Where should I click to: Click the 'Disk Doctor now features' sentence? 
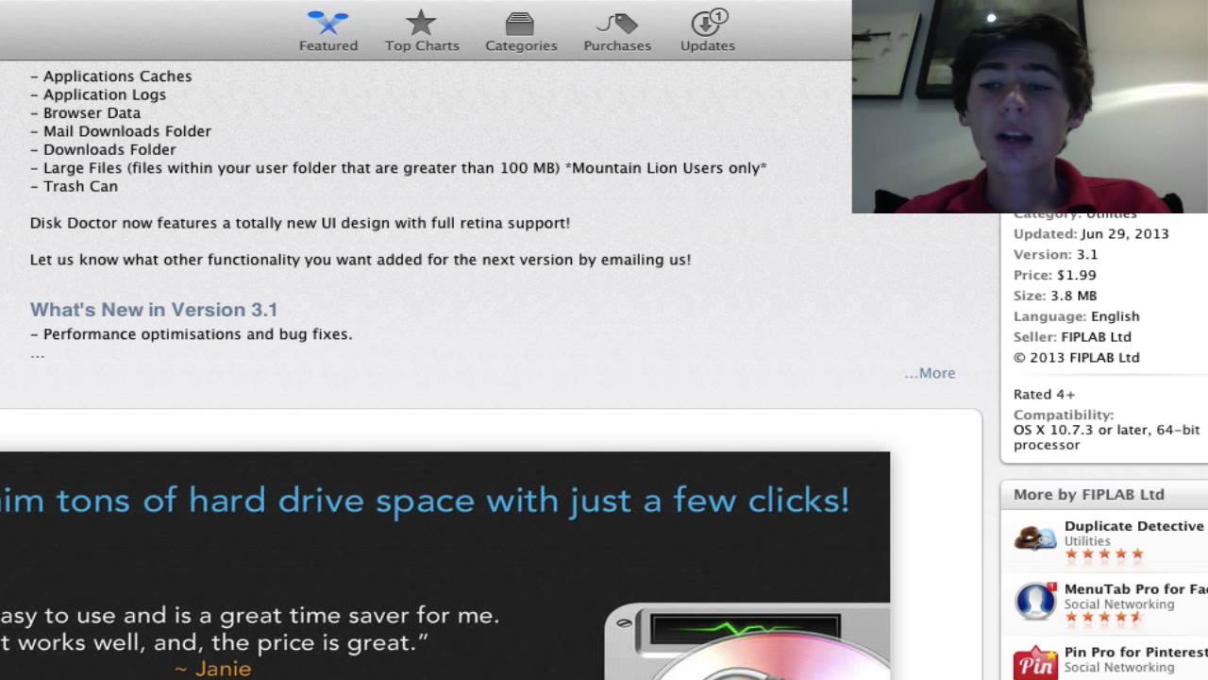point(300,224)
